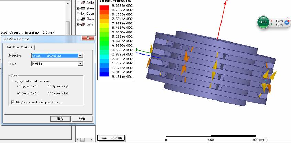Click the 9.1914e-001 legend value

pos(122,76)
